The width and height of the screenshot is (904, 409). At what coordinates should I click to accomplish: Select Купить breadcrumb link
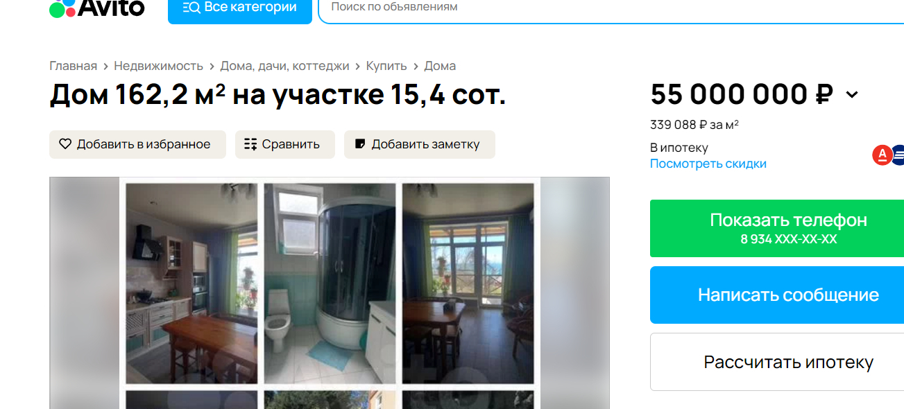click(x=386, y=66)
